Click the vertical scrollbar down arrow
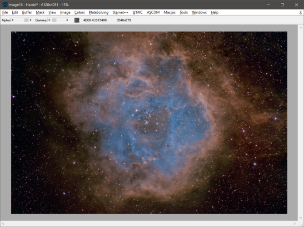 300,218
